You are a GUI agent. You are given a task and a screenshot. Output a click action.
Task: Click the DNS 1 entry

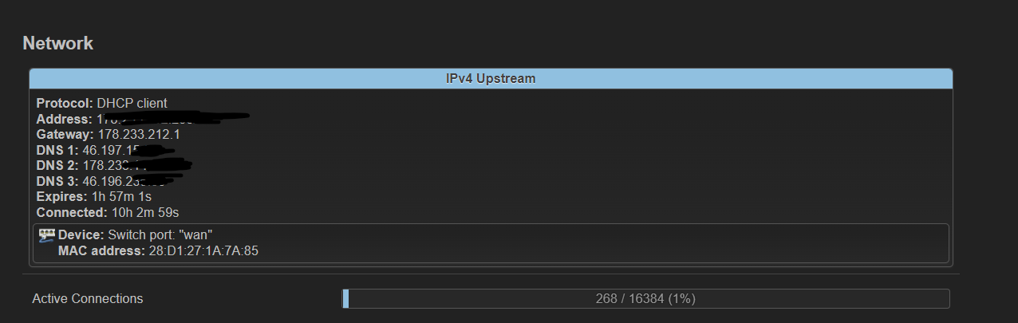point(104,150)
